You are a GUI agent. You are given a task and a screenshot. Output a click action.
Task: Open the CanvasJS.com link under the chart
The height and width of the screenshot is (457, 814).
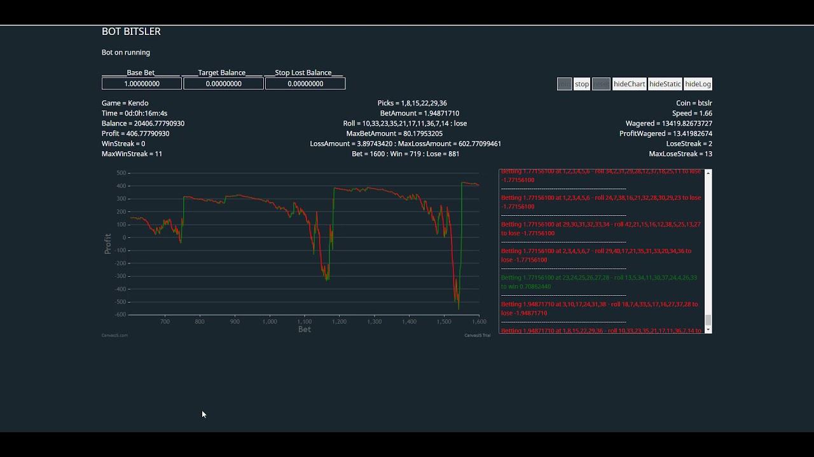pyautogui.click(x=114, y=335)
